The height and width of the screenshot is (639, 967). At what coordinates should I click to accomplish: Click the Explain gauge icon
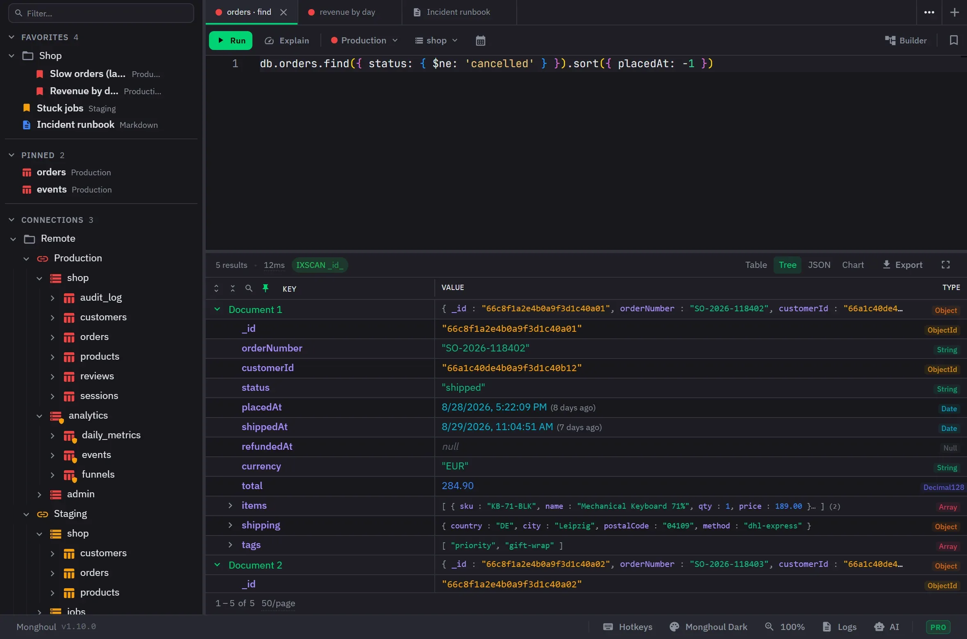coord(269,41)
